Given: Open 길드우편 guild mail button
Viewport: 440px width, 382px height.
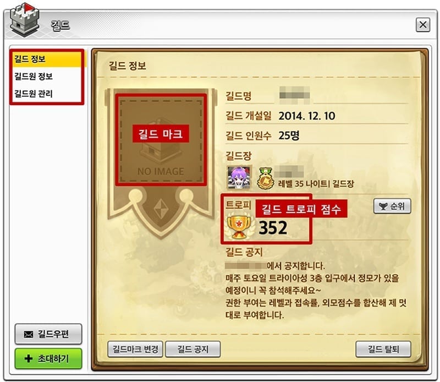Looking at the screenshot, I should click(48, 334).
